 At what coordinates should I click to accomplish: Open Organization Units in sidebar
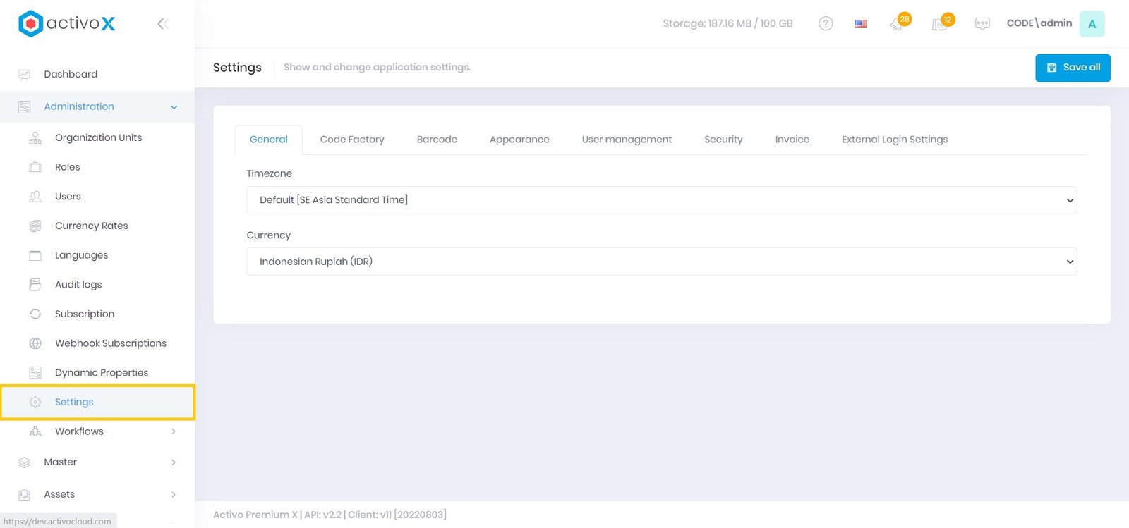click(98, 137)
